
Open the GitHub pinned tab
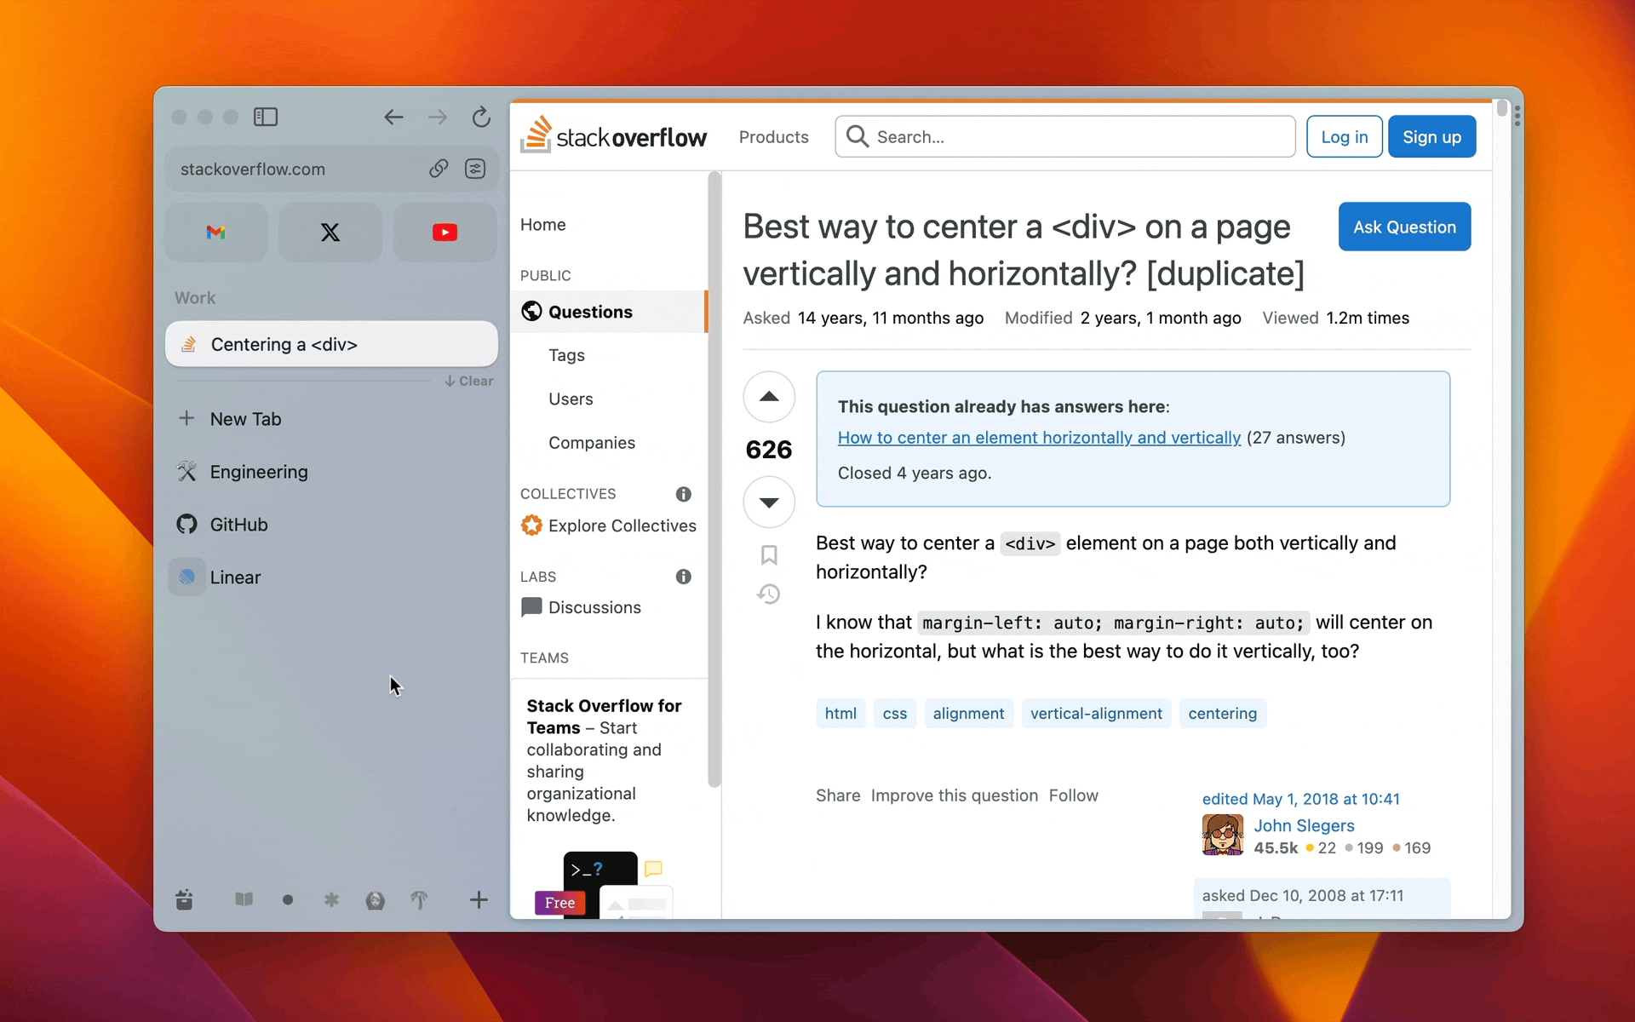[331, 525]
